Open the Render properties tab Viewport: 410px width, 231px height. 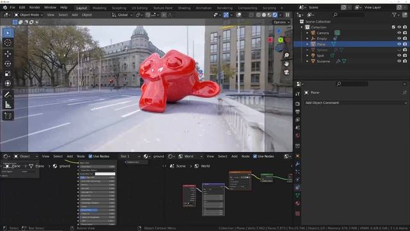297,104
